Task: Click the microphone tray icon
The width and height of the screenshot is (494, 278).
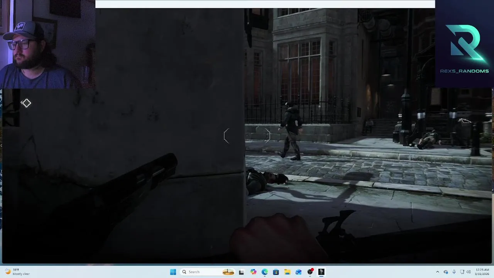Action: tap(454, 272)
